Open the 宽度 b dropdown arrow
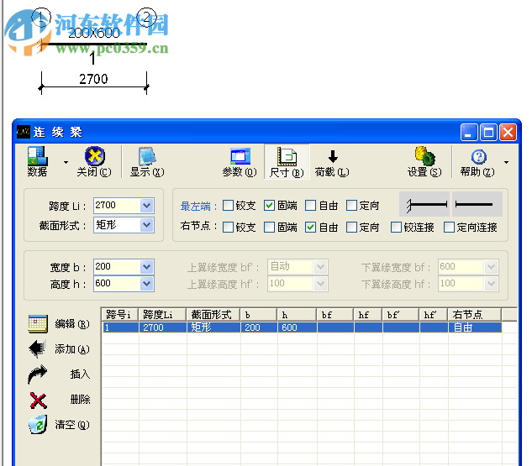Viewport: 532px width, 466px height. click(x=146, y=267)
